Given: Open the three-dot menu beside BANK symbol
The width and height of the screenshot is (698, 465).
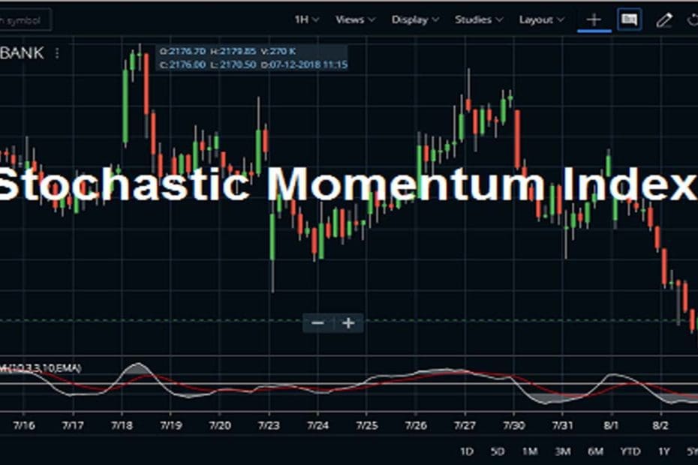Looking at the screenshot, I should pos(58,53).
